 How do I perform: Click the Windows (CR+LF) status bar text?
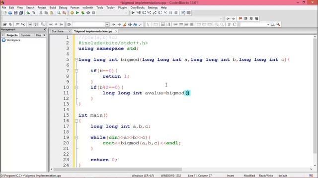tap(143, 176)
